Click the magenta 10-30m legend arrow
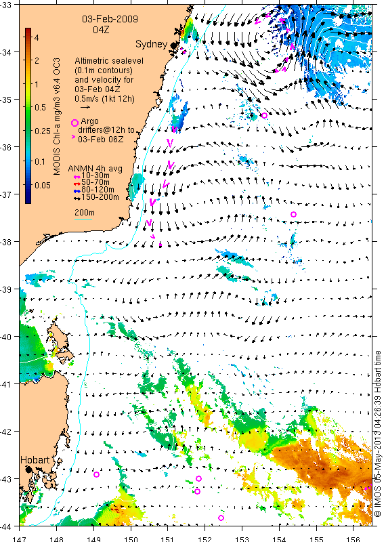386x542 pixels. pyautogui.click(x=77, y=177)
